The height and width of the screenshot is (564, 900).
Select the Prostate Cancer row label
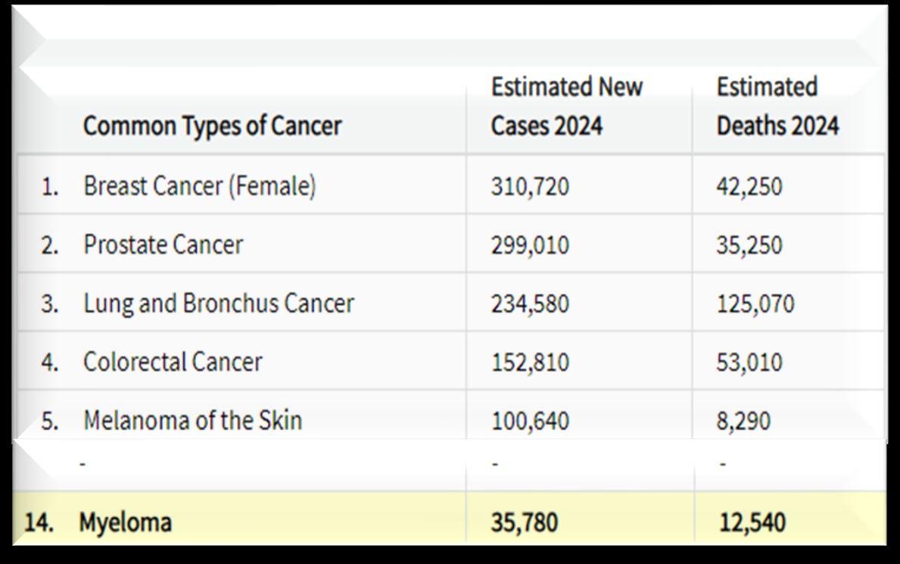(163, 245)
